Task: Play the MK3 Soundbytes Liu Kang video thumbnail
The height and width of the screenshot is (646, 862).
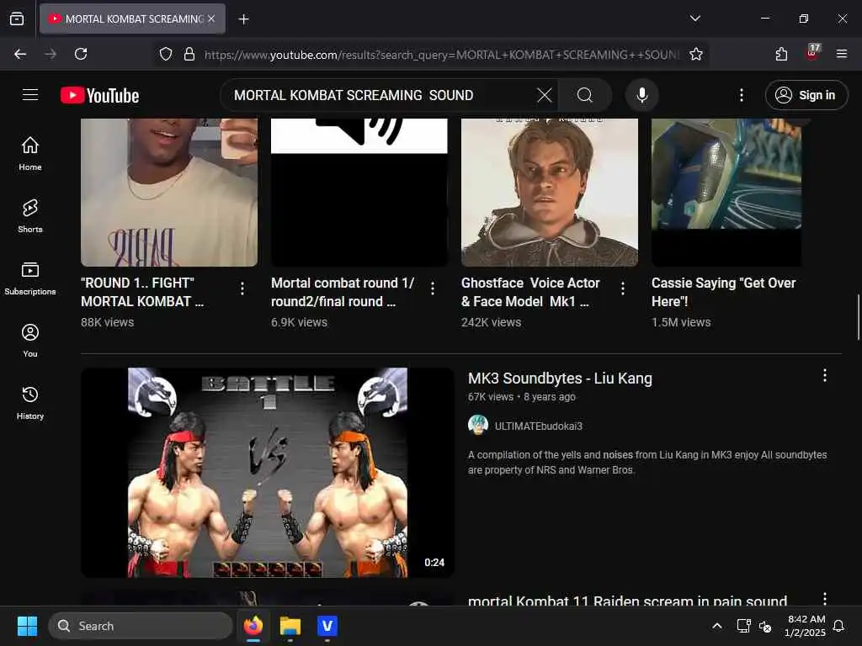Action: 268,473
